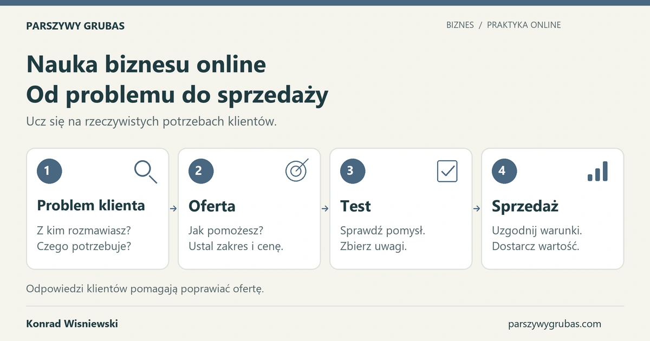Screen dimensions: 650x341
Task: Select the Sprzedaż card heading
Action: click(525, 206)
